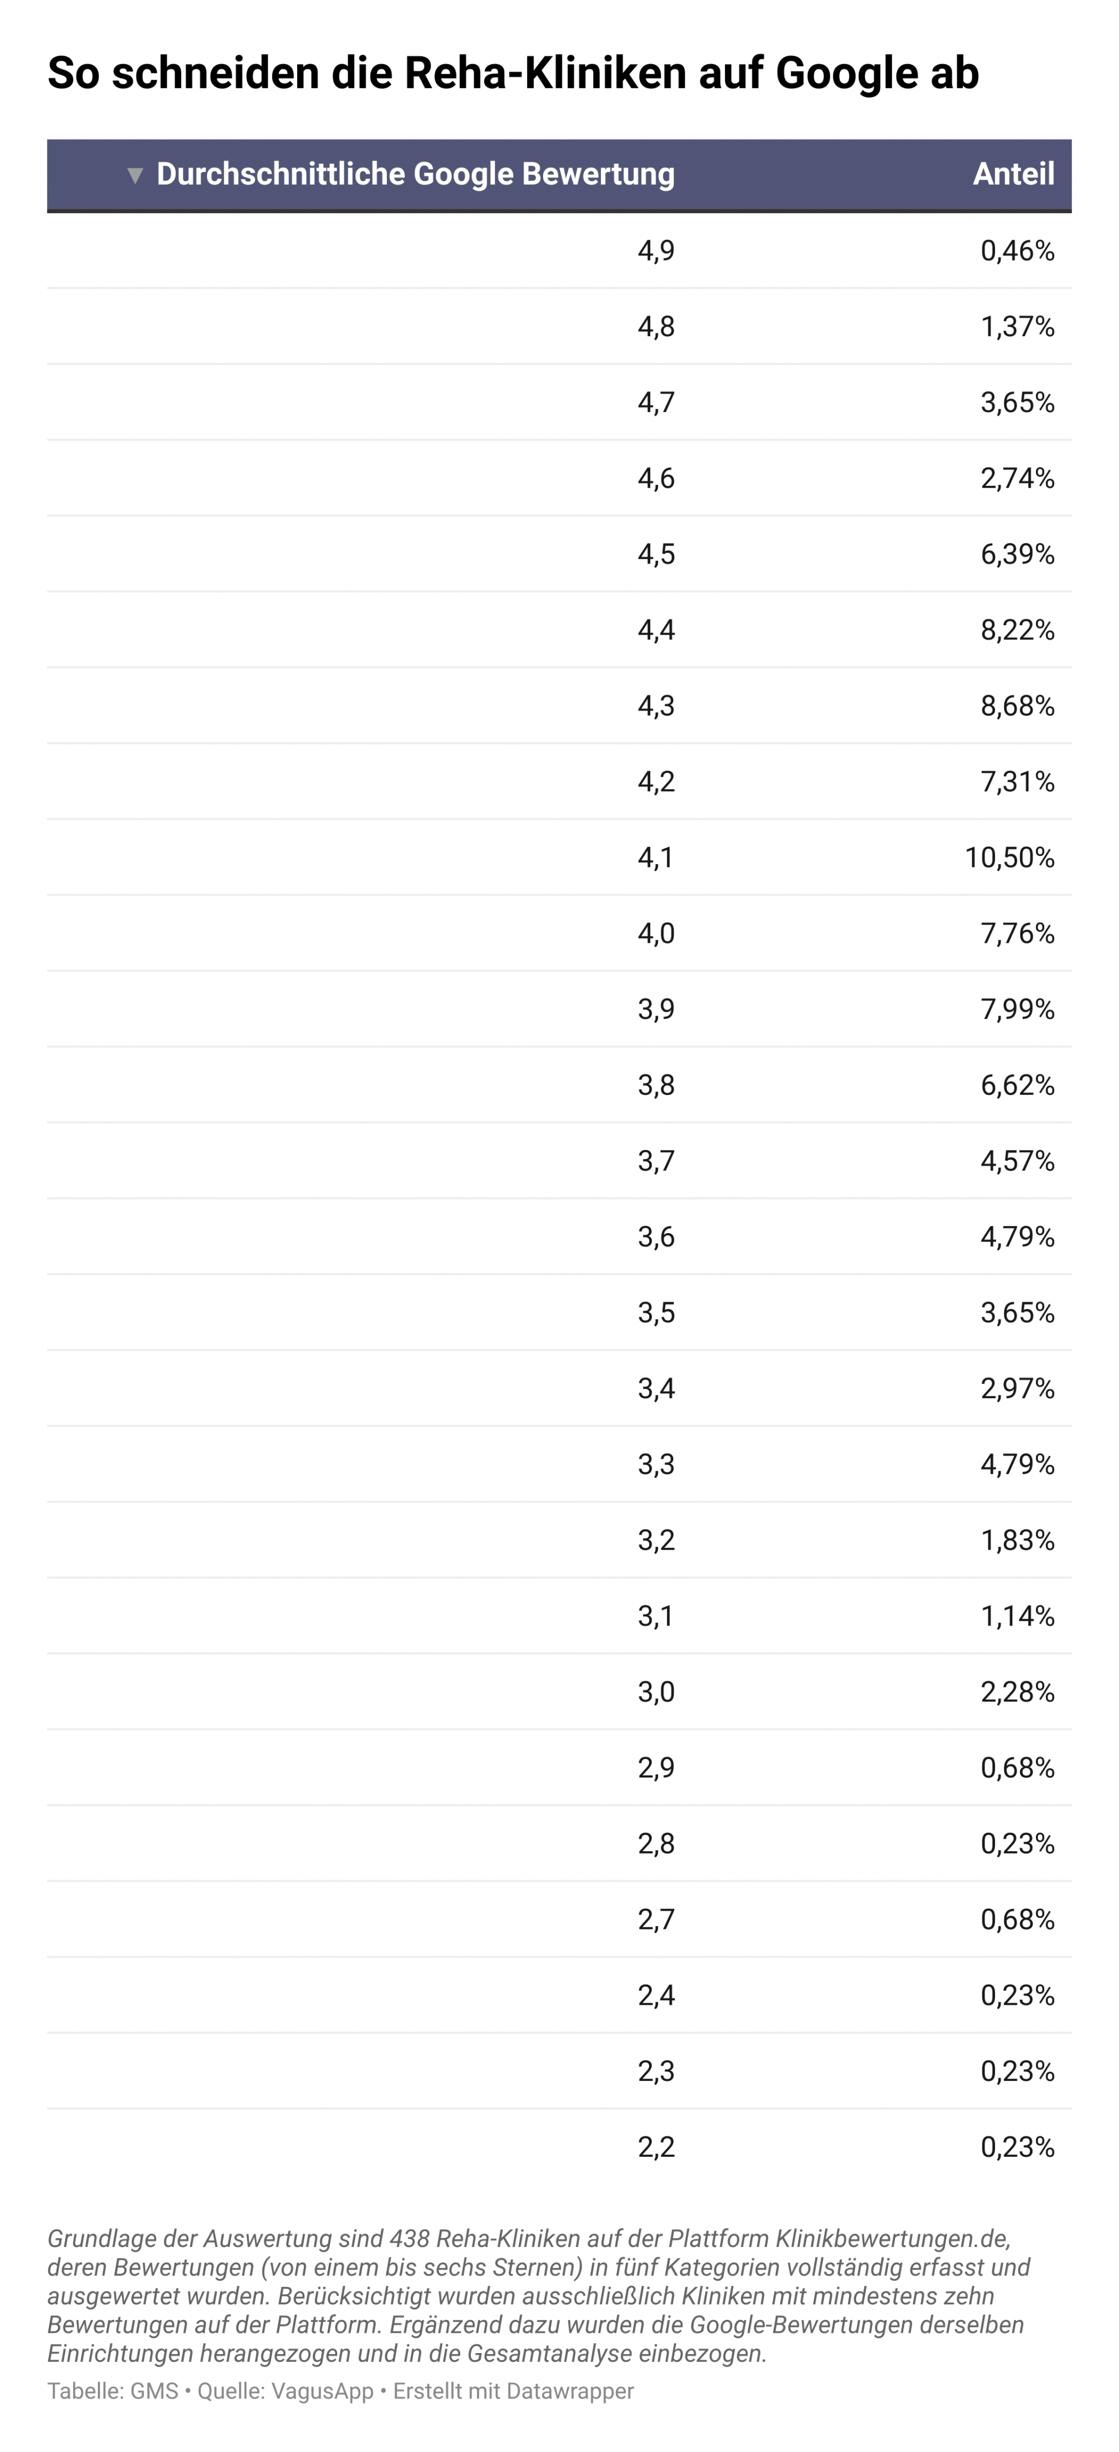This screenshot has width=1119, height=2452.
Task: Select the rating value 4,1
Action: click(656, 858)
